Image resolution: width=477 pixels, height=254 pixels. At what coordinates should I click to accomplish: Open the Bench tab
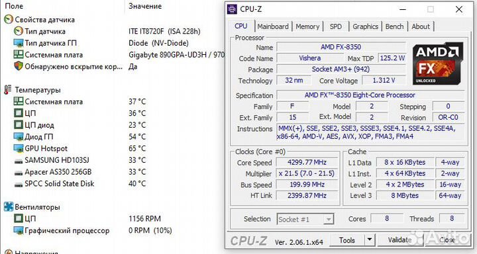pyautogui.click(x=394, y=26)
